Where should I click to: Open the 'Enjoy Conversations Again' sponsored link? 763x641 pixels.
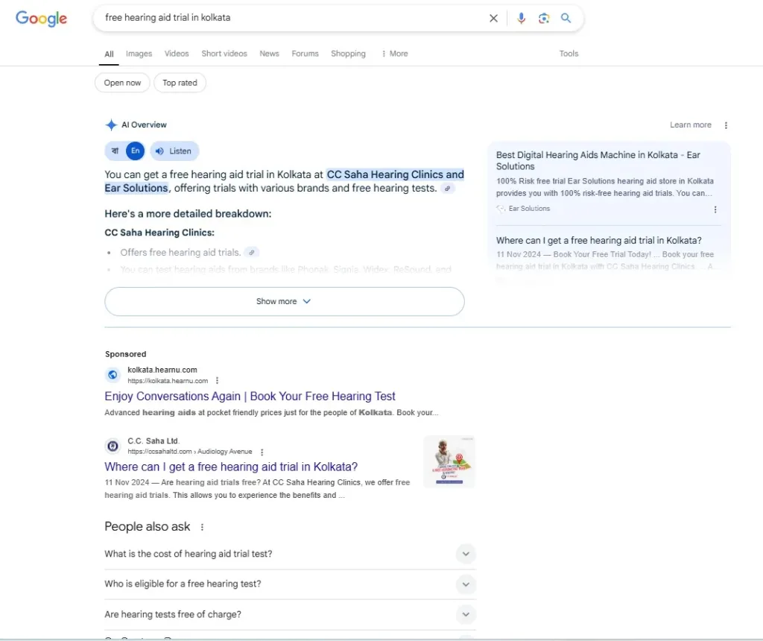(x=250, y=396)
